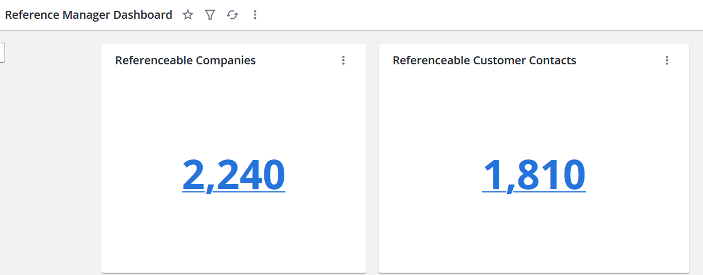Click the Referenceable Customer Contacts widget title
The width and height of the screenshot is (703, 275).
(x=484, y=60)
